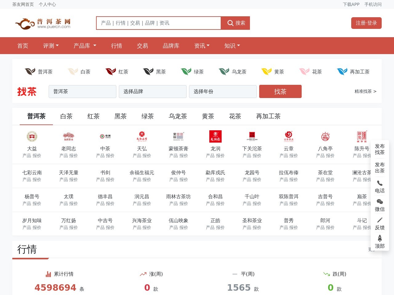Viewport: 394px width, 295px height.
Task: Switch to the 白茶 tab
Action: pos(66,116)
